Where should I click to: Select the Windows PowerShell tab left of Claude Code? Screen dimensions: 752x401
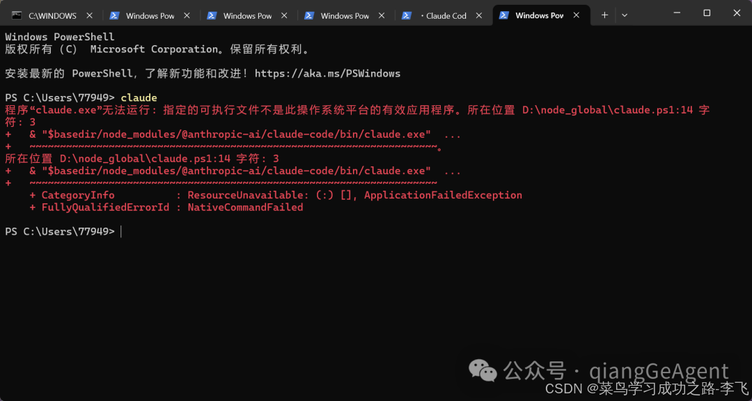345,15
